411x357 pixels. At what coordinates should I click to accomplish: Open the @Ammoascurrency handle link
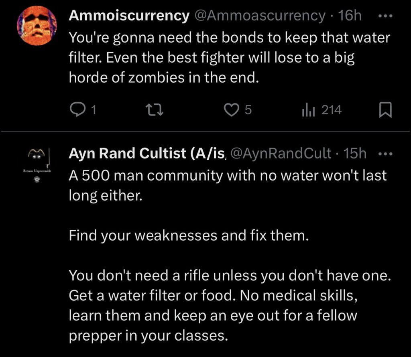[260, 16]
